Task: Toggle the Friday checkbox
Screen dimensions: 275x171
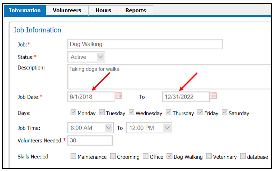Action: point(200,112)
